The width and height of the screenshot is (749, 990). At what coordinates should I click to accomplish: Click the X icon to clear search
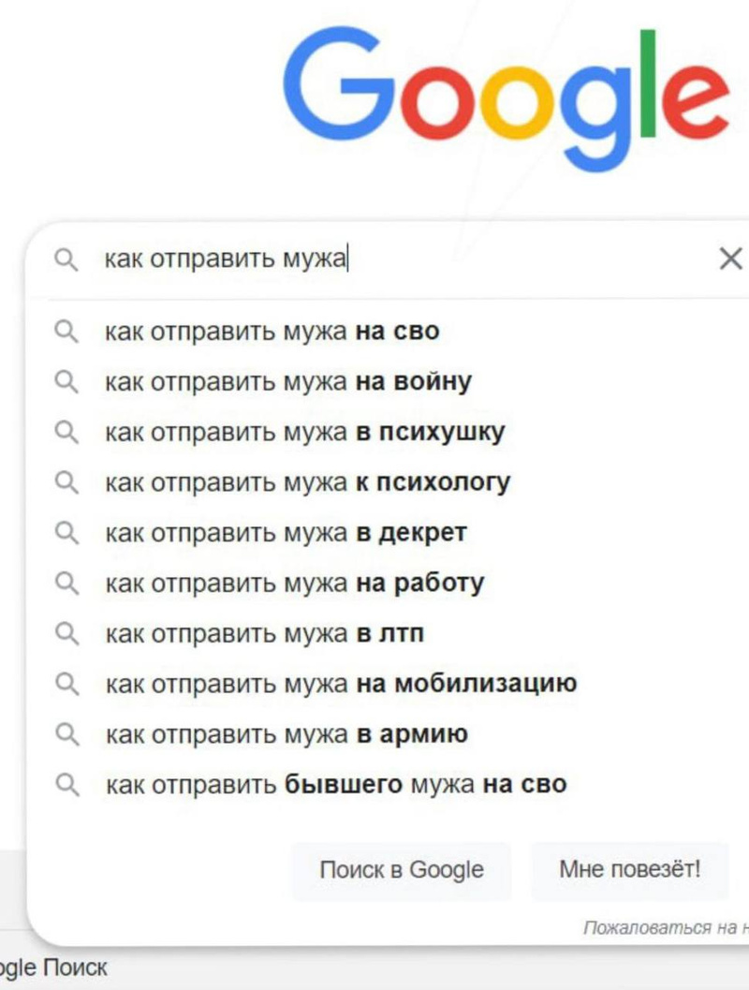click(729, 259)
